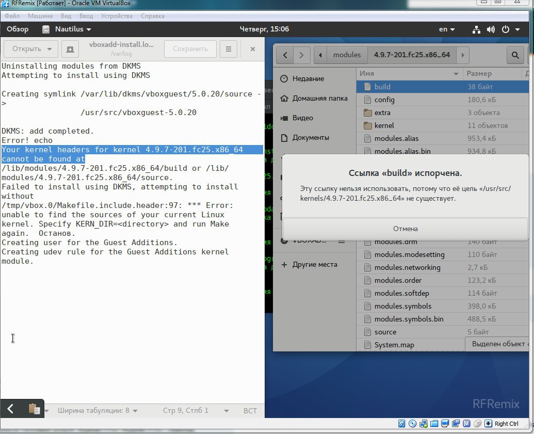Create new document in gedit header bar
534x434 pixels.
click(70, 49)
